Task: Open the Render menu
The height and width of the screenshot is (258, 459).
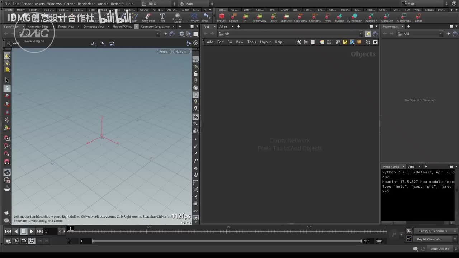Action: click(x=27, y=4)
